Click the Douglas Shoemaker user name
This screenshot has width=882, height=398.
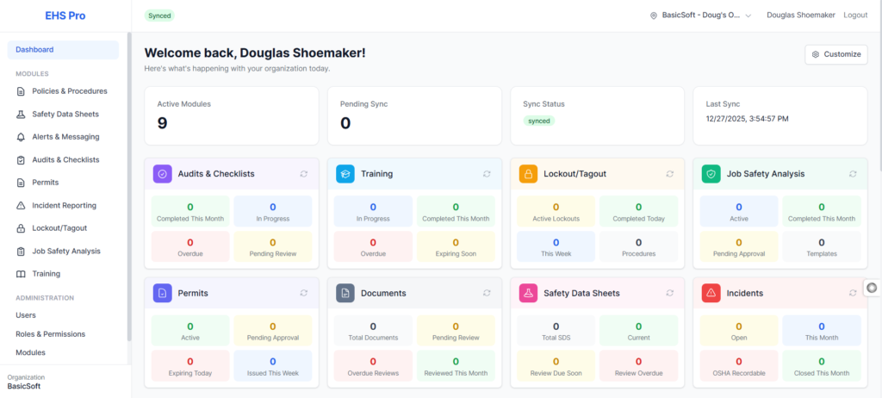800,16
